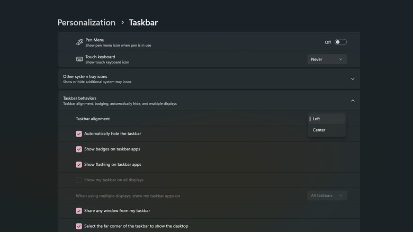Click the Touch keyboard icon

tap(79, 59)
